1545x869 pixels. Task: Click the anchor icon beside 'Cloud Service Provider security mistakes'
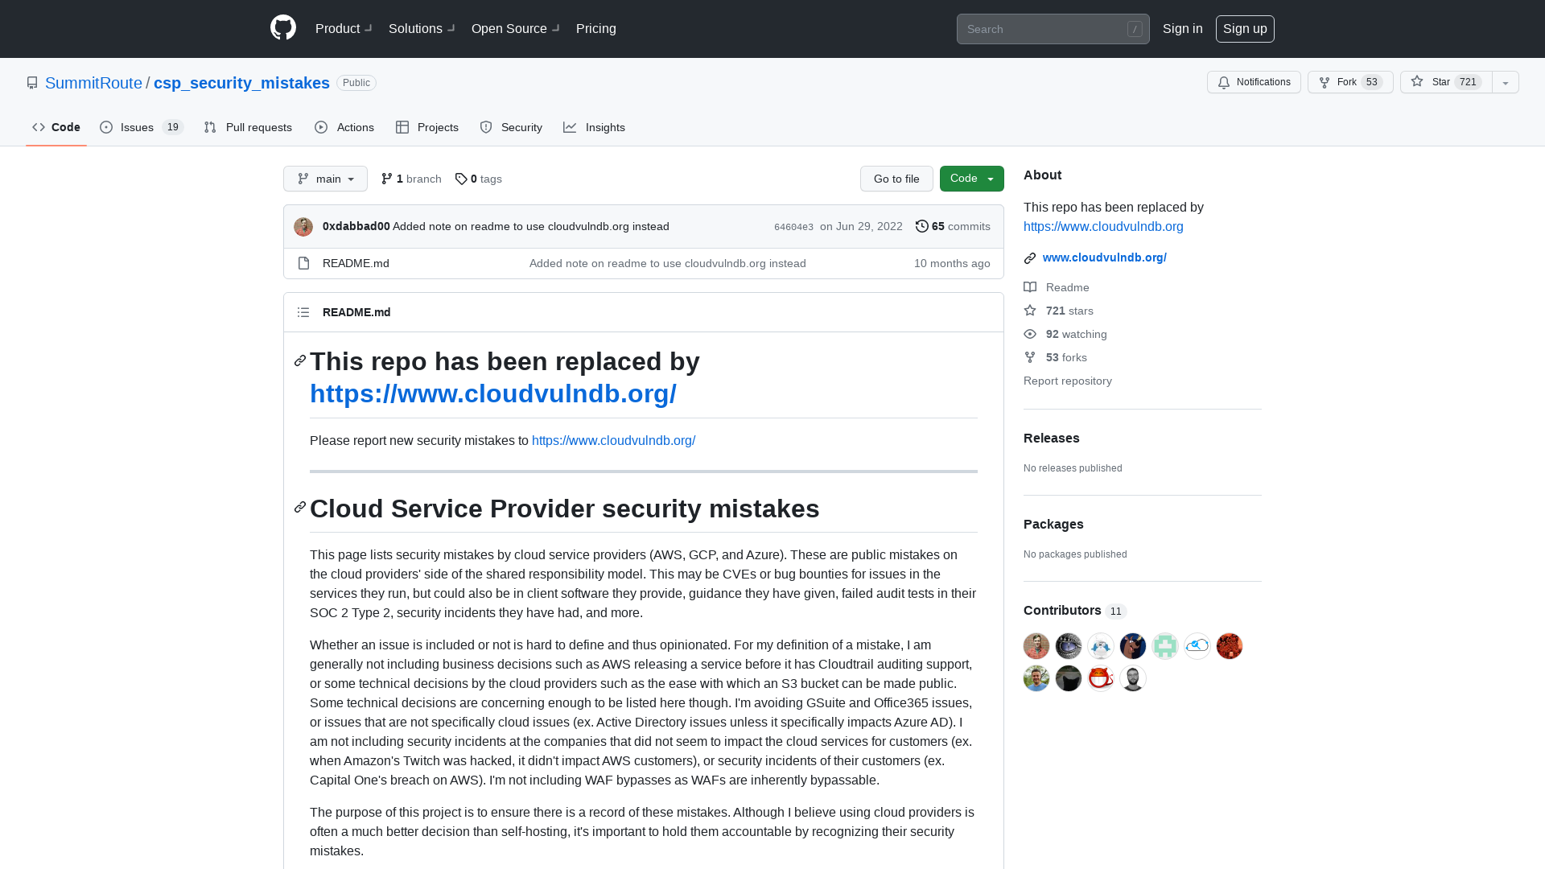point(300,507)
